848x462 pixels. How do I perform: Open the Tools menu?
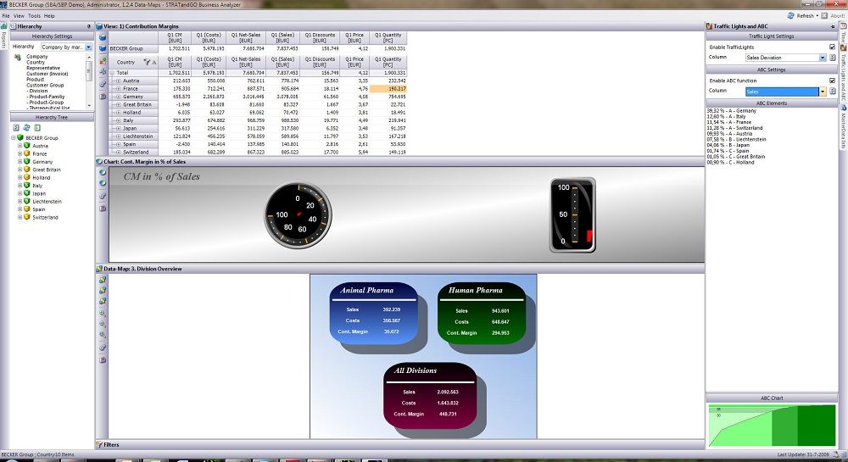[34, 15]
